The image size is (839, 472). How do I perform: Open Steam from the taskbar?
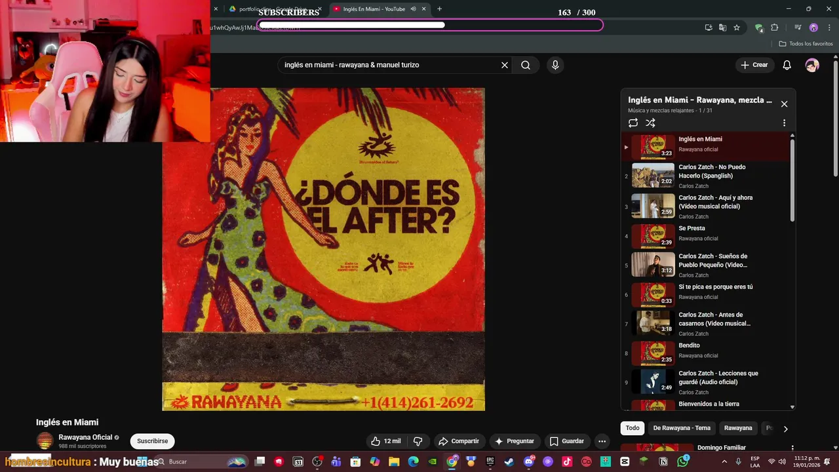509,462
